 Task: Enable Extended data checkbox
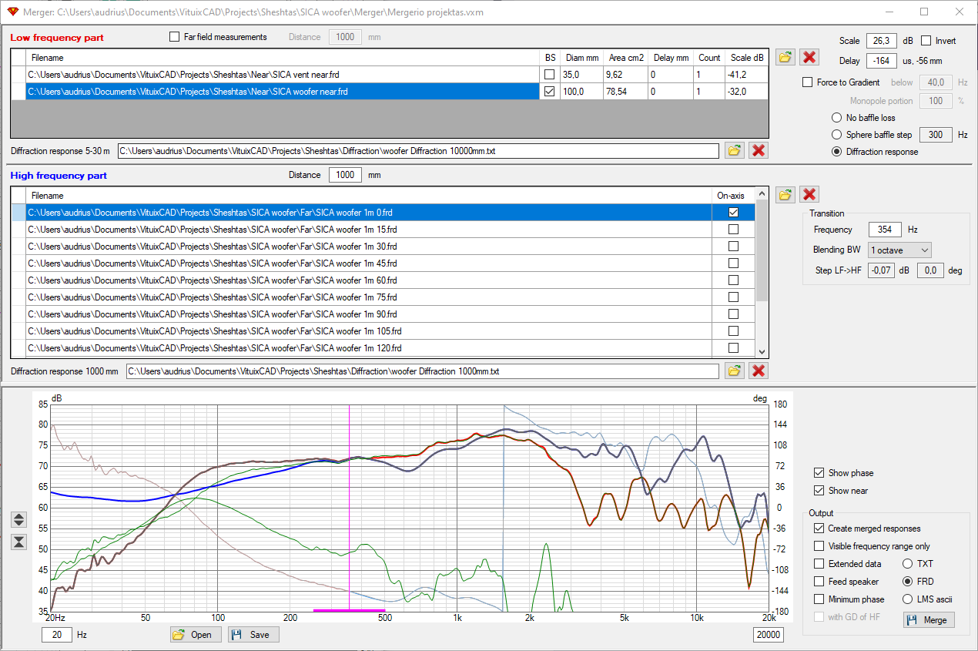point(819,564)
